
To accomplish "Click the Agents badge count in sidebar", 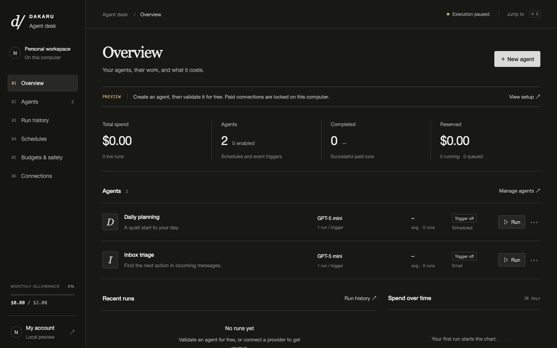I will (72, 102).
